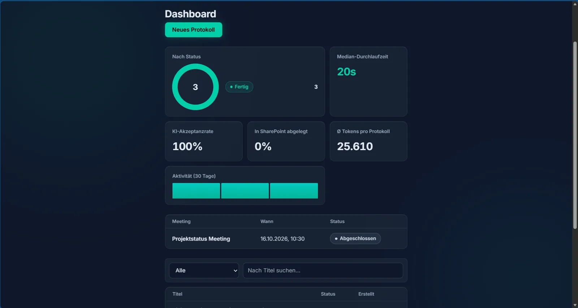Click the Aktivität (30 Tage) label
Screen dimensions: 578x308
[x=194, y=176]
